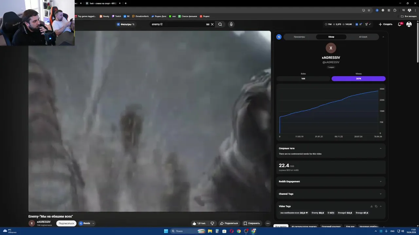
Task: Collapse the vidIQ panel with top chevron
Action: [x=383, y=37]
